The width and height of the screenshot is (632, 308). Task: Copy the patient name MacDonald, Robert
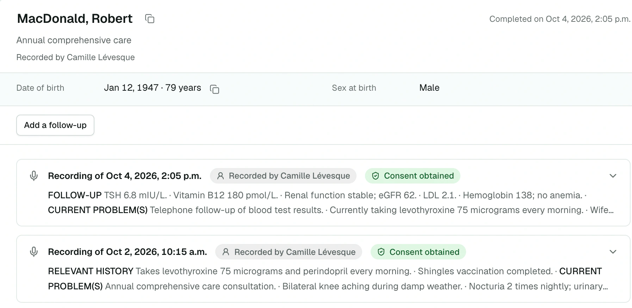pyautogui.click(x=150, y=19)
